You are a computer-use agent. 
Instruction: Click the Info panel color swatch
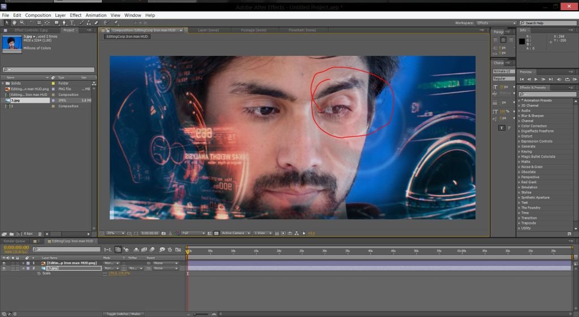(522, 41)
